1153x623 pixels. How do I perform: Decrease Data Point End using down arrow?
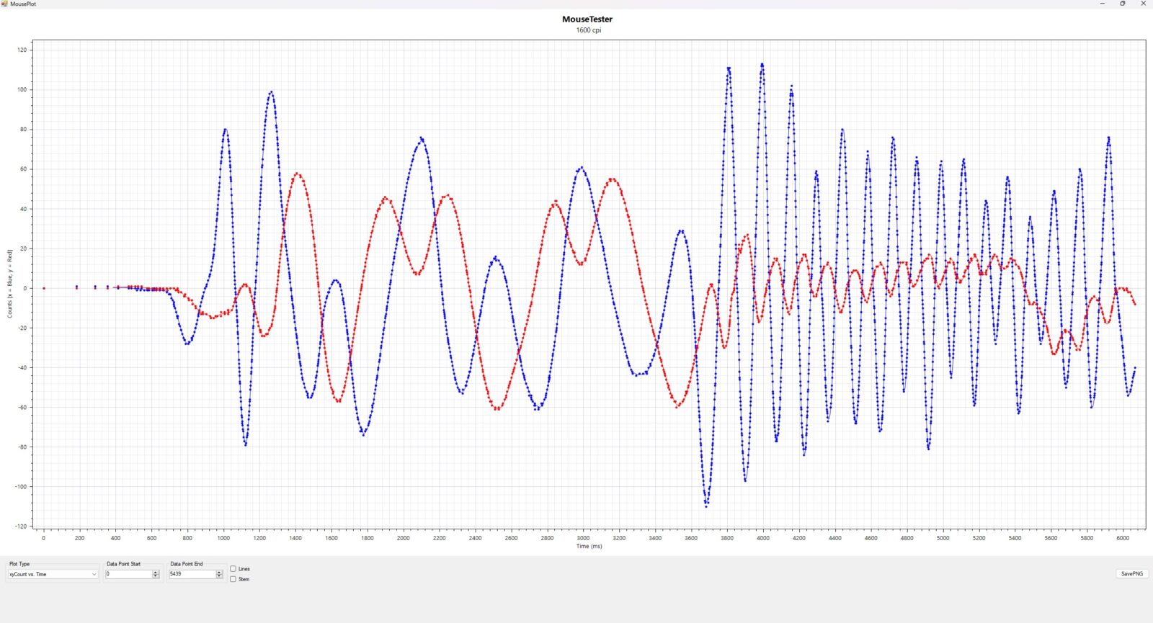(x=219, y=576)
